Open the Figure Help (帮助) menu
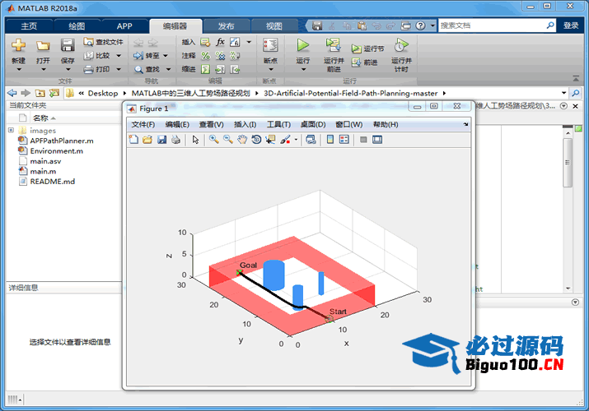The width and height of the screenshot is (589, 411). pos(386,124)
